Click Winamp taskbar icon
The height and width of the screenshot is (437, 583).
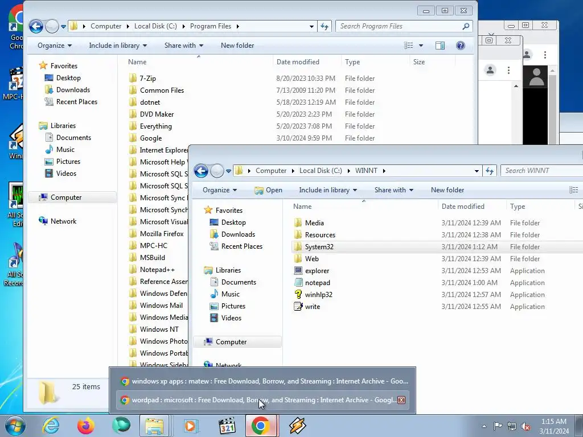coord(297,426)
